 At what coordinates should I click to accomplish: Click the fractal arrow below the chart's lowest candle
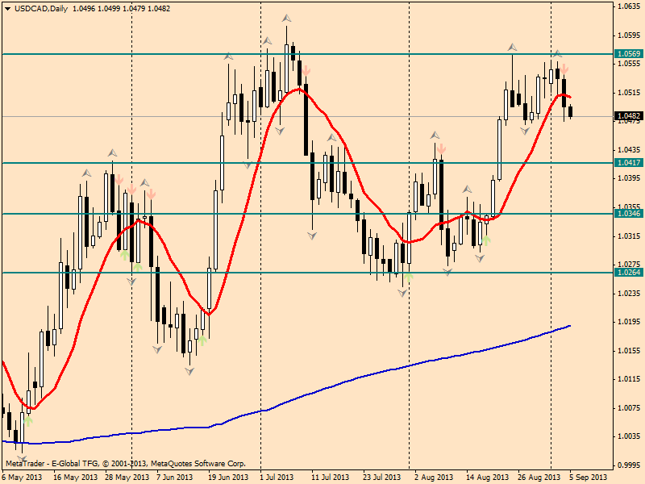click(x=22, y=459)
